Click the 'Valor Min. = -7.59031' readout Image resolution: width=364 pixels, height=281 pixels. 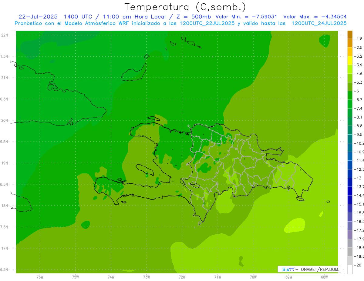(246, 17)
